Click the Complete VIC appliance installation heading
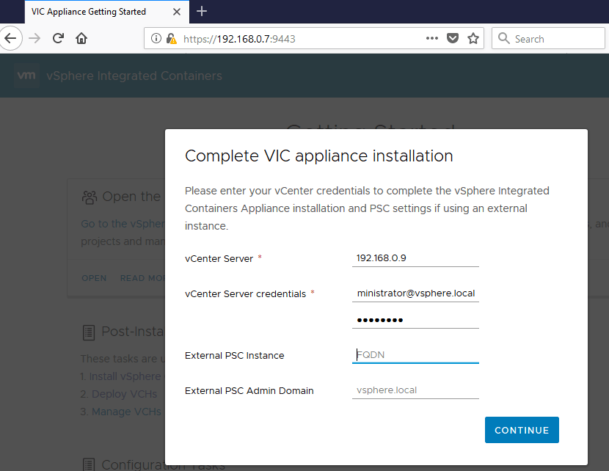 pos(319,156)
